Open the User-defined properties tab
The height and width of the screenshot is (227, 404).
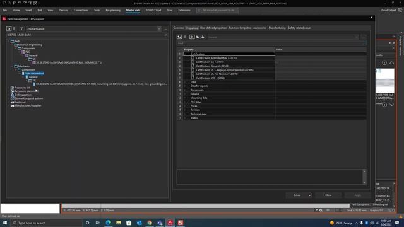tap(213, 28)
